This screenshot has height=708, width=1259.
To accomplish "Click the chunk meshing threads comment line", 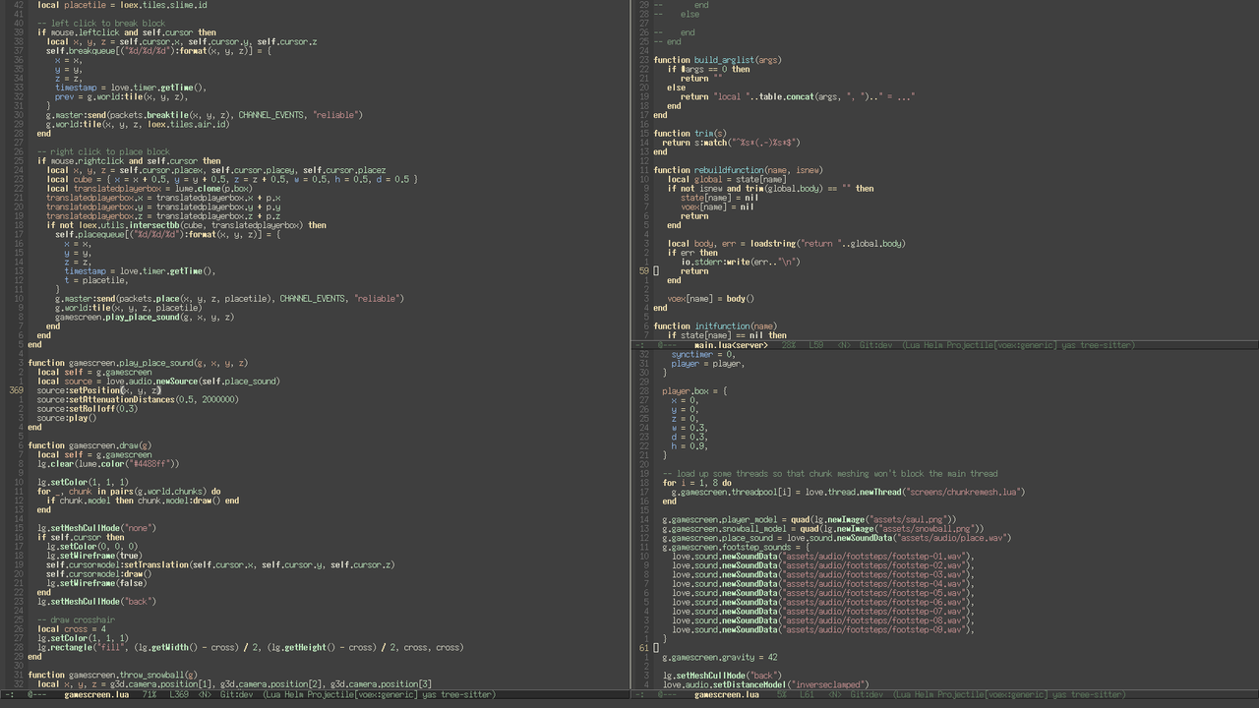I will point(830,473).
